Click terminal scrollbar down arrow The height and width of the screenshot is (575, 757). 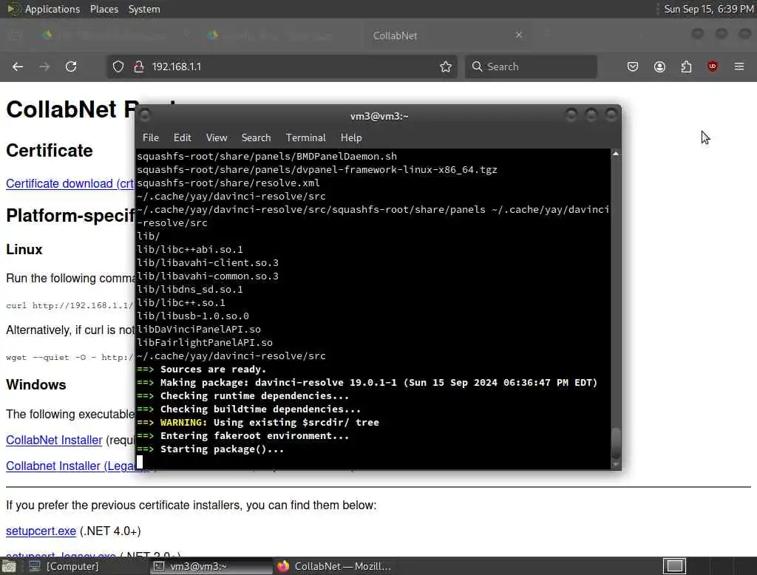(616, 464)
